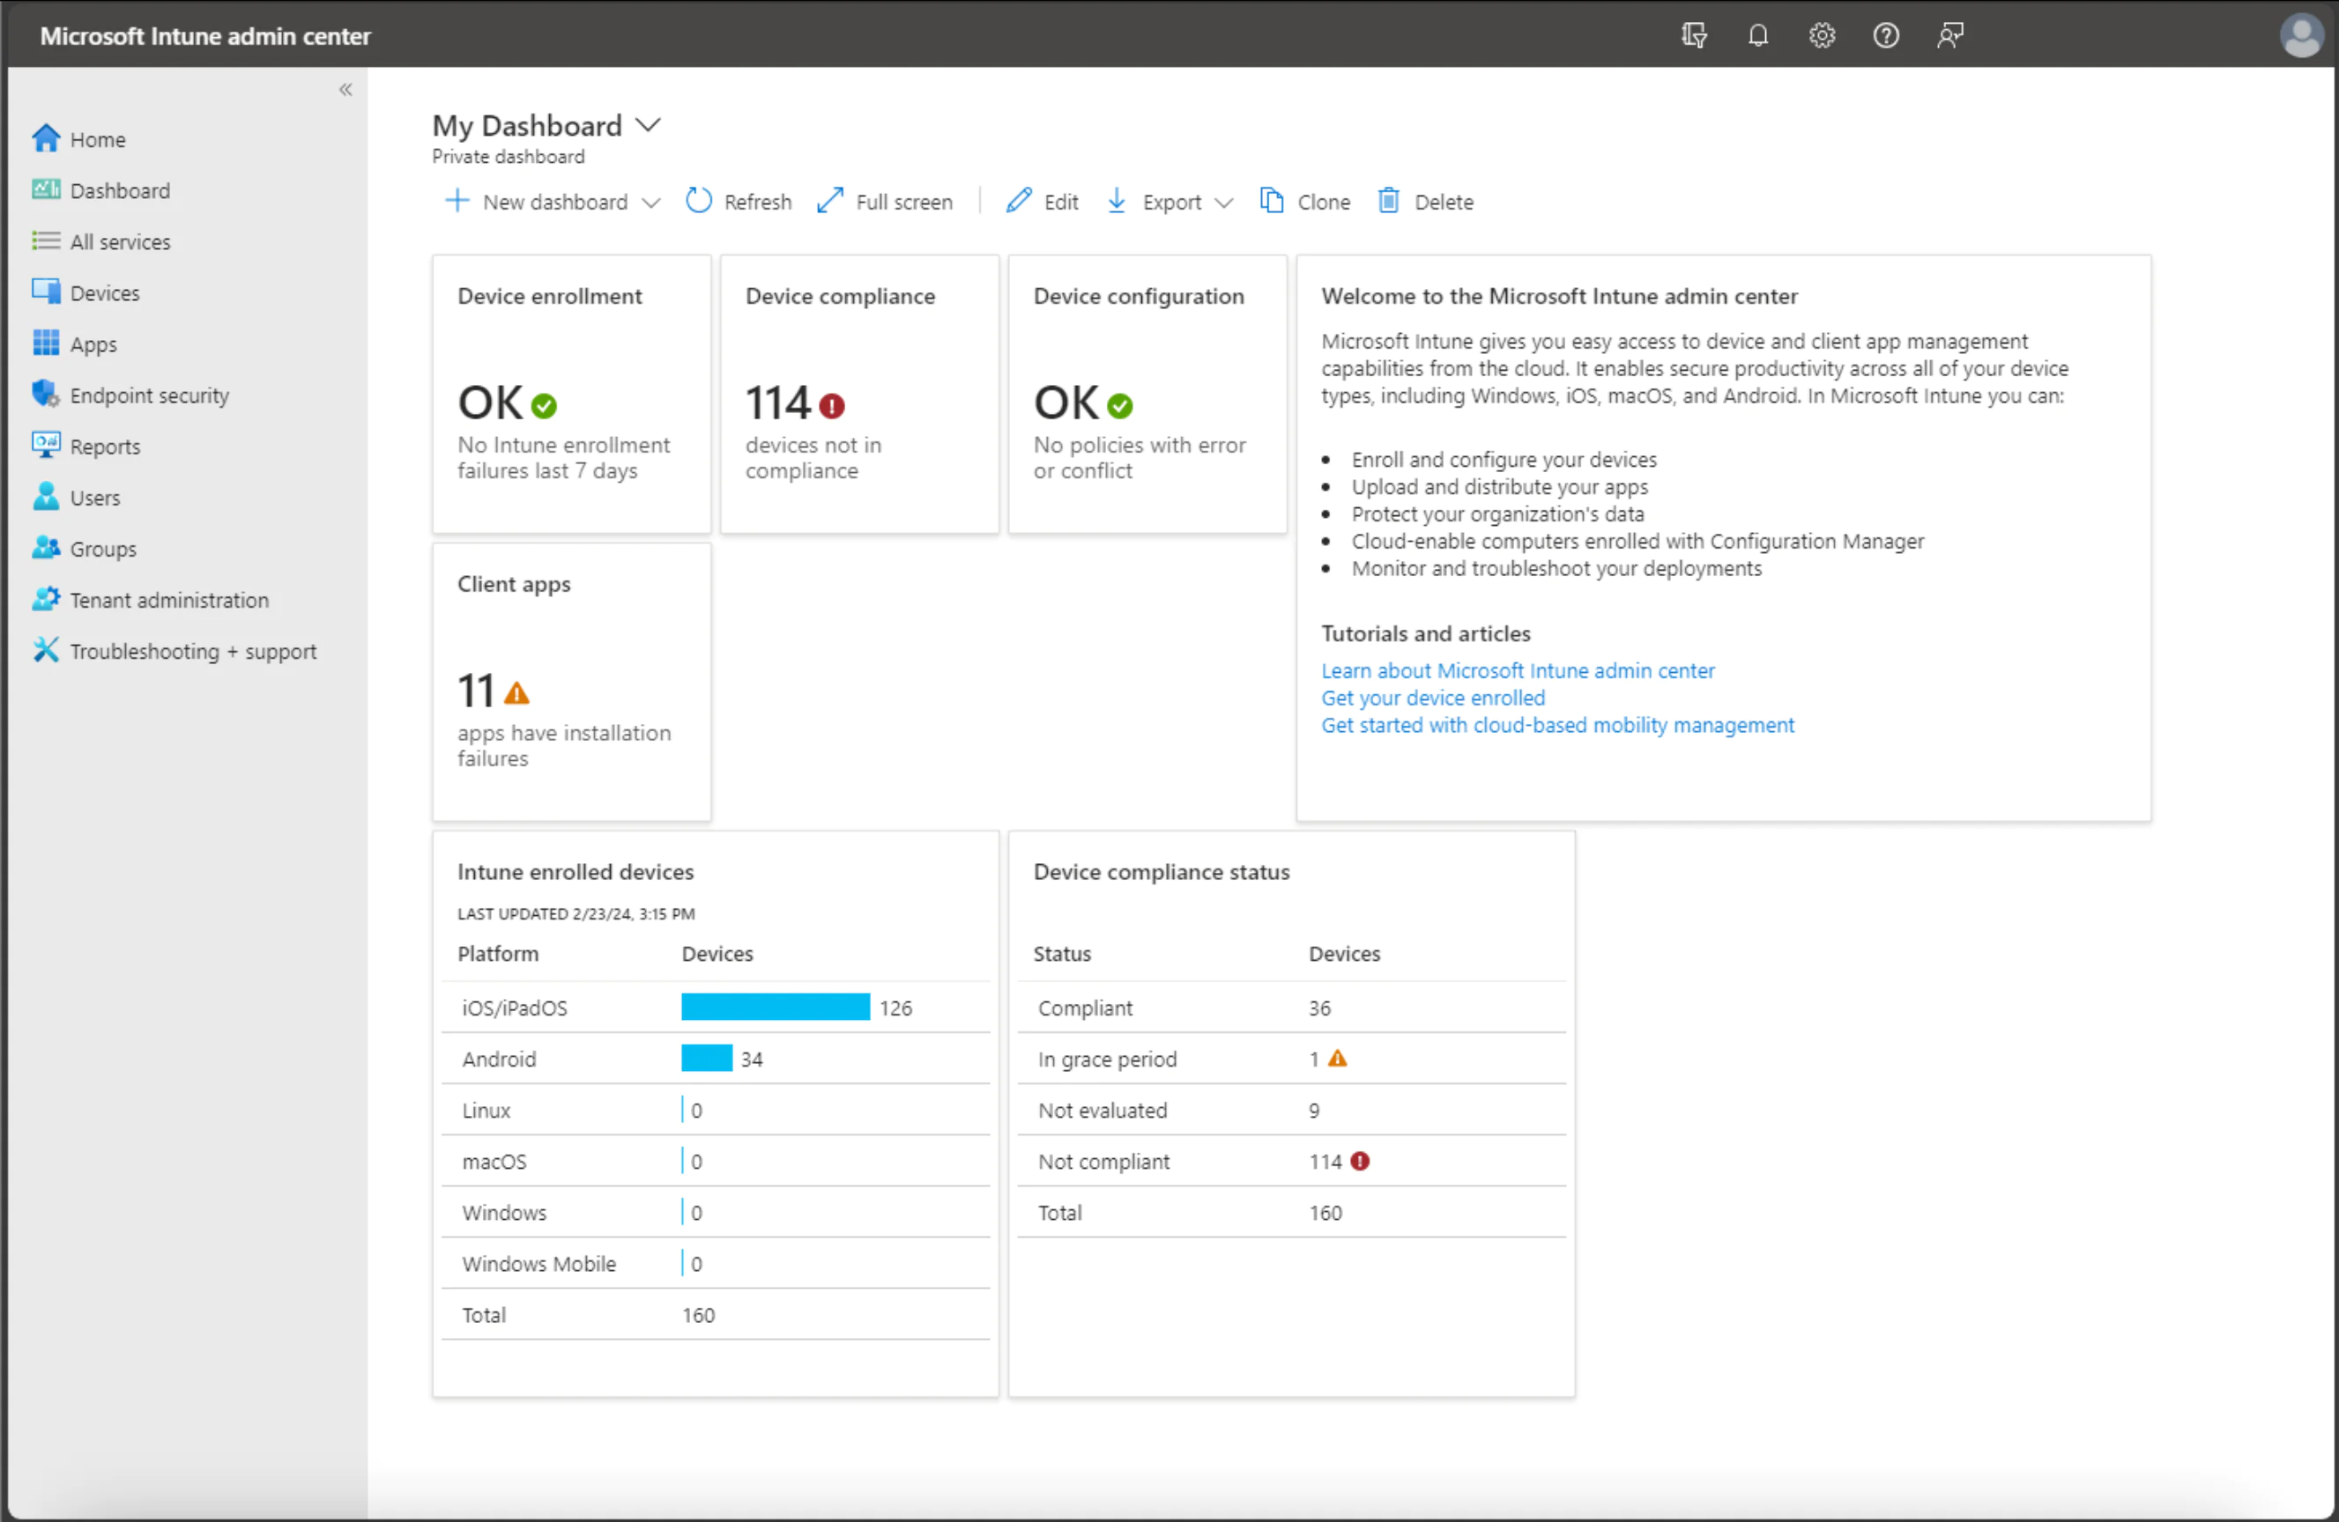Click LAST UPDATED 2/23/24 timestamp text
The height and width of the screenshot is (1522, 2339).
[575, 912]
